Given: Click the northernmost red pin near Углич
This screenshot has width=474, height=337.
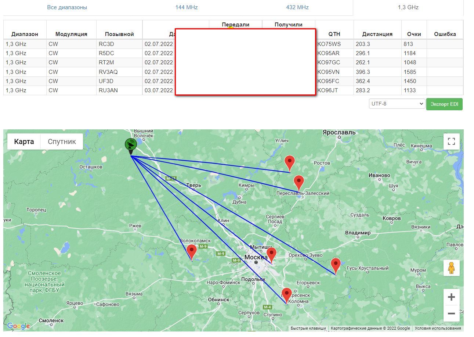Looking at the screenshot, I should pyautogui.click(x=290, y=162).
